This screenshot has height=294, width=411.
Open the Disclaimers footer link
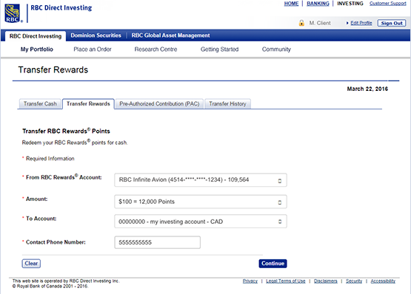(x=326, y=281)
